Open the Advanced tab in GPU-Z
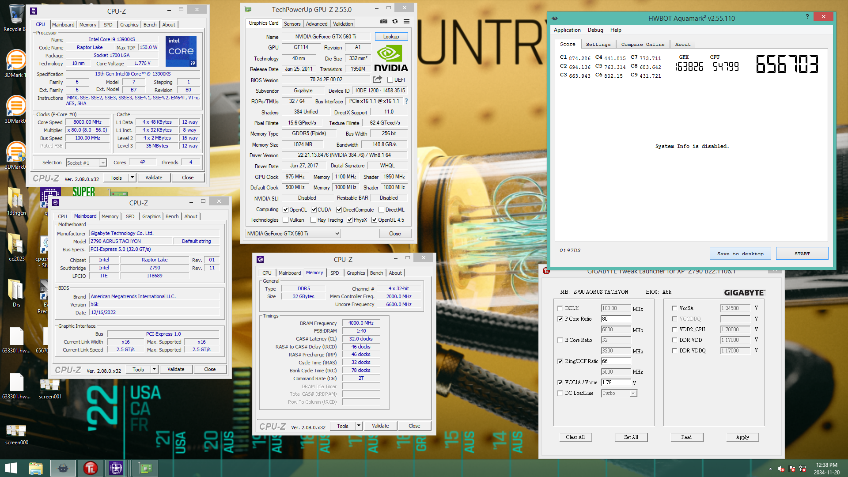 317,24
